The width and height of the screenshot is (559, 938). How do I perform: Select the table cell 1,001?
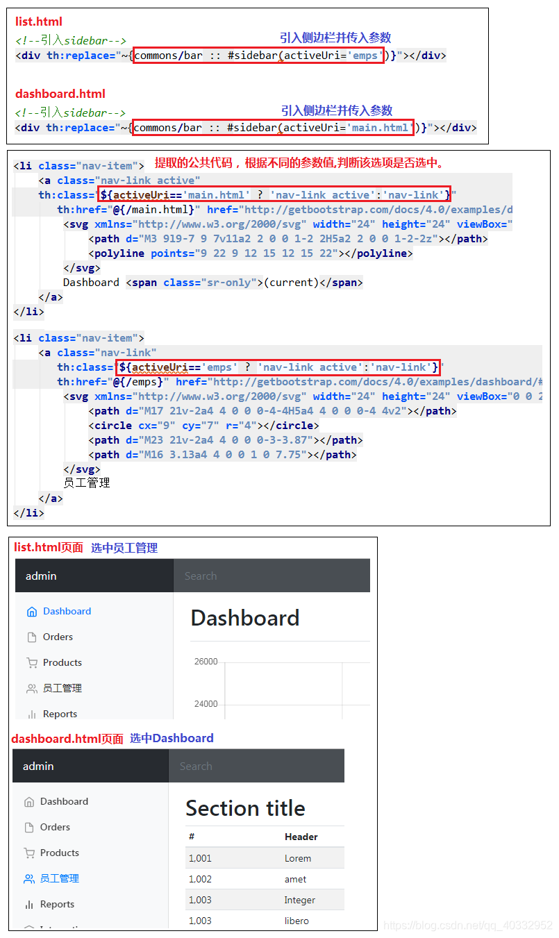pos(200,859)
